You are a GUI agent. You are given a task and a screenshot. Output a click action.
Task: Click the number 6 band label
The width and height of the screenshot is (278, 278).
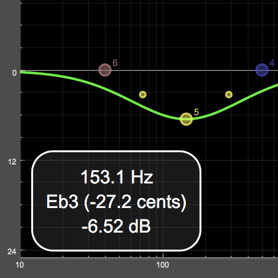(115, 63)
